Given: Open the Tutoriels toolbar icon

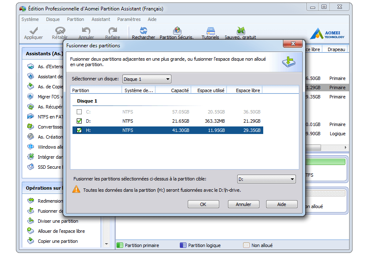Looking at the screenshot, I should coord(210,31).
